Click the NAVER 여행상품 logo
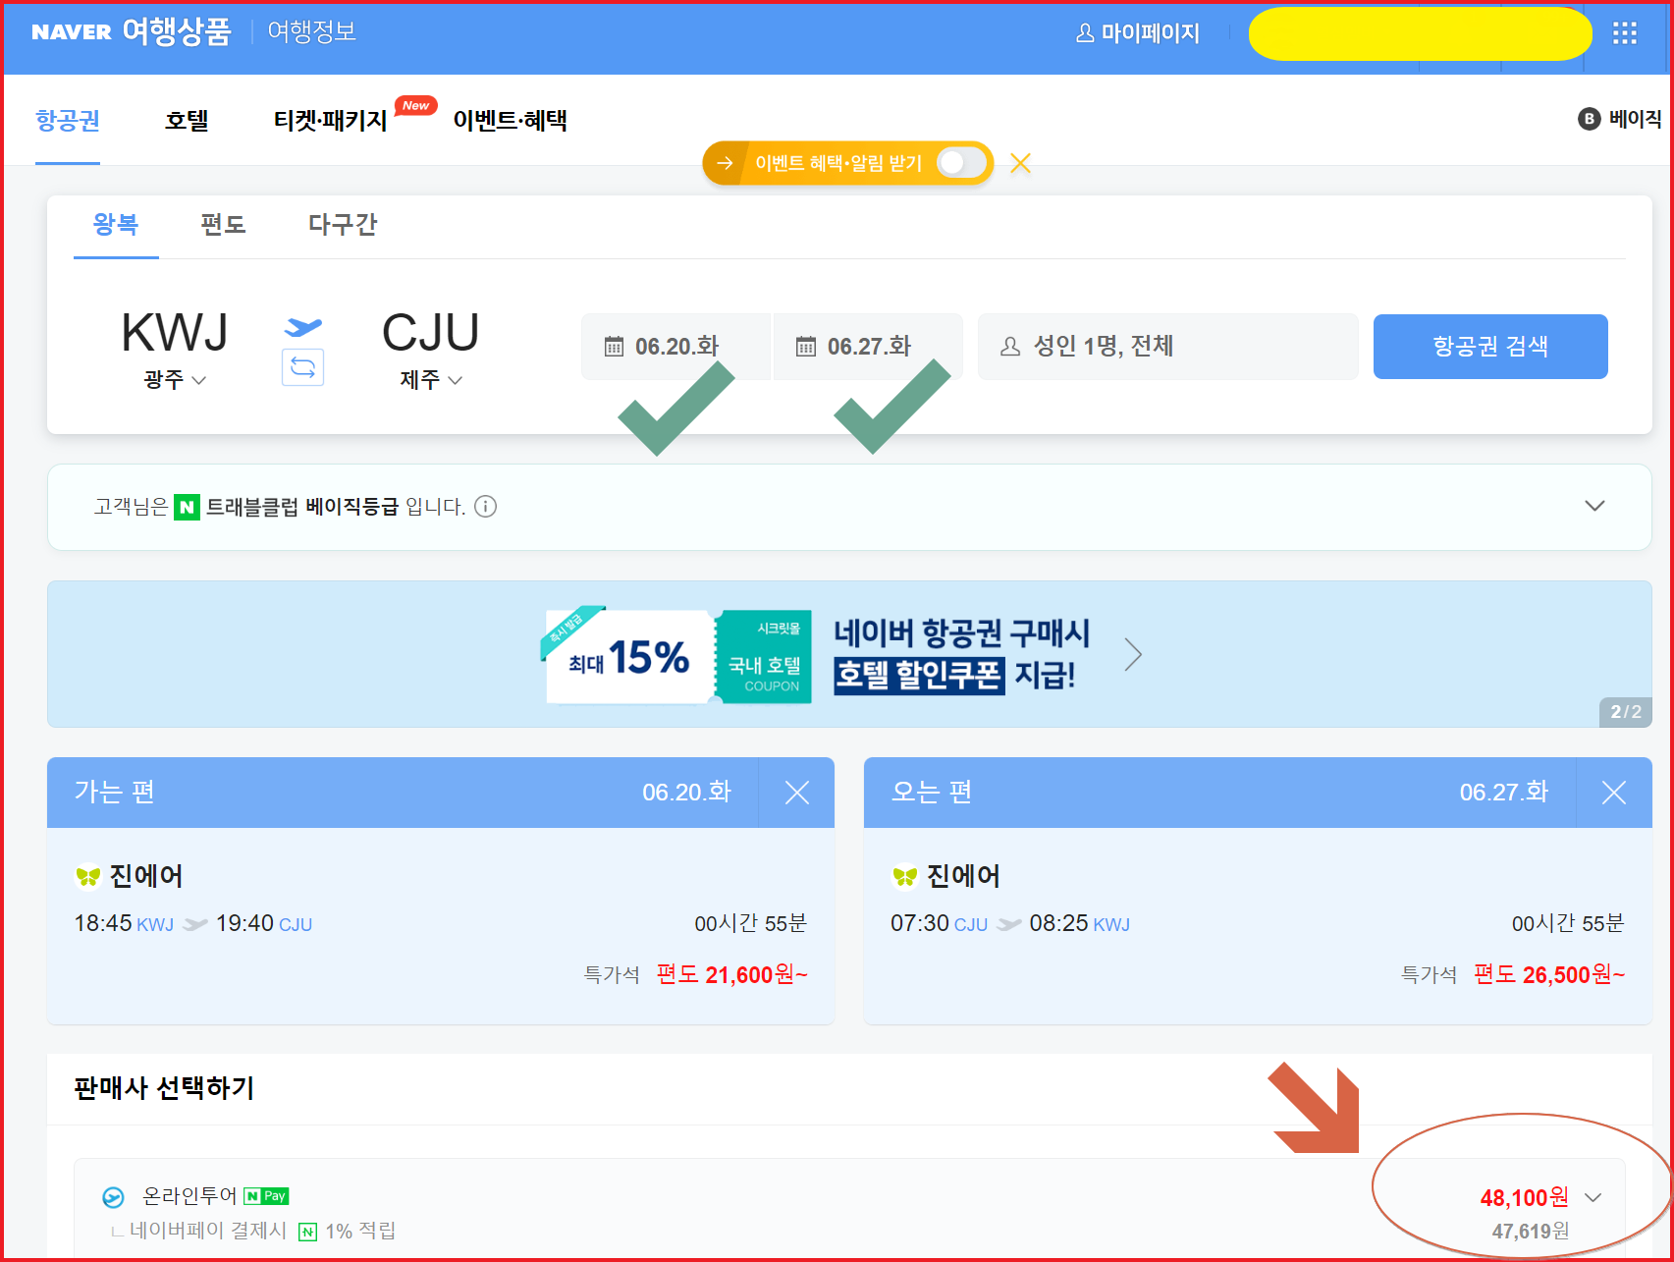1674x1262 pixels. [x=131, y=31]
